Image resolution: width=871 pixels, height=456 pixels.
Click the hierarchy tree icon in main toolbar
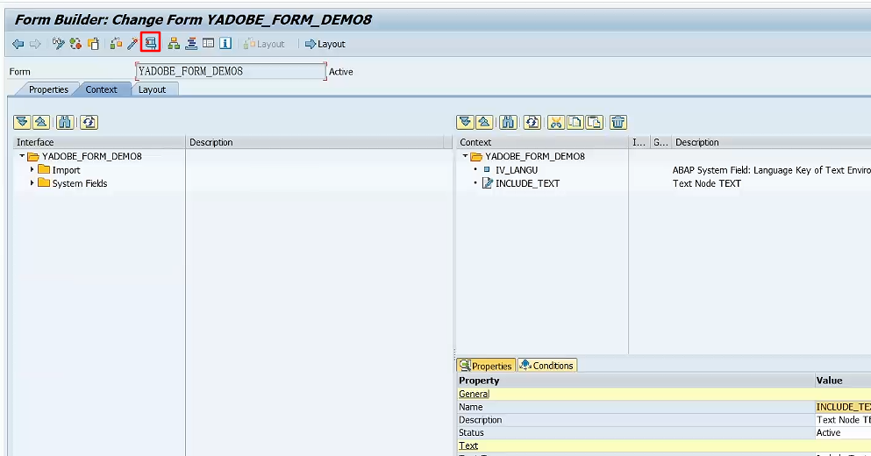[174, 44]
